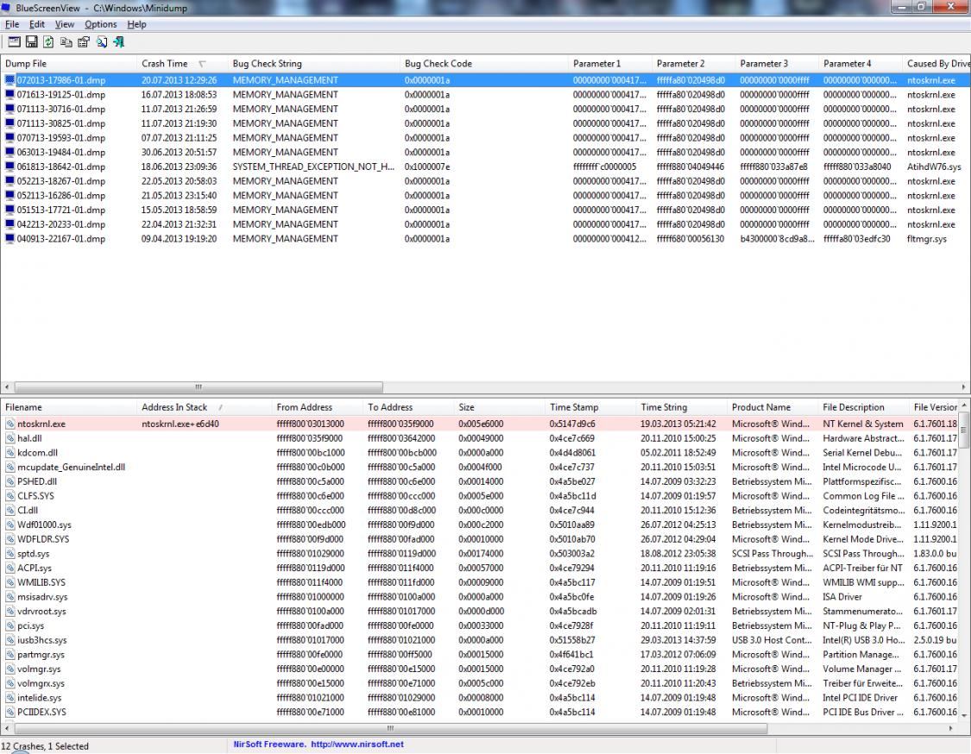Sort by the Bug Check String column header
The height and width of the screenshot is (754, 971).
[x=314, y=63]
